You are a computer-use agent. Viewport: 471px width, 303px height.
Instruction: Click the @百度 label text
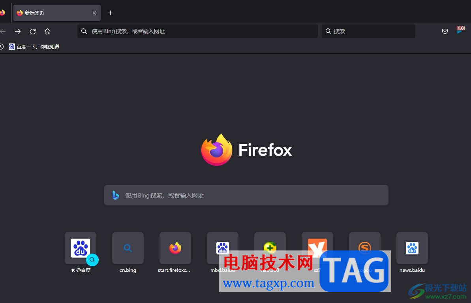83,270
